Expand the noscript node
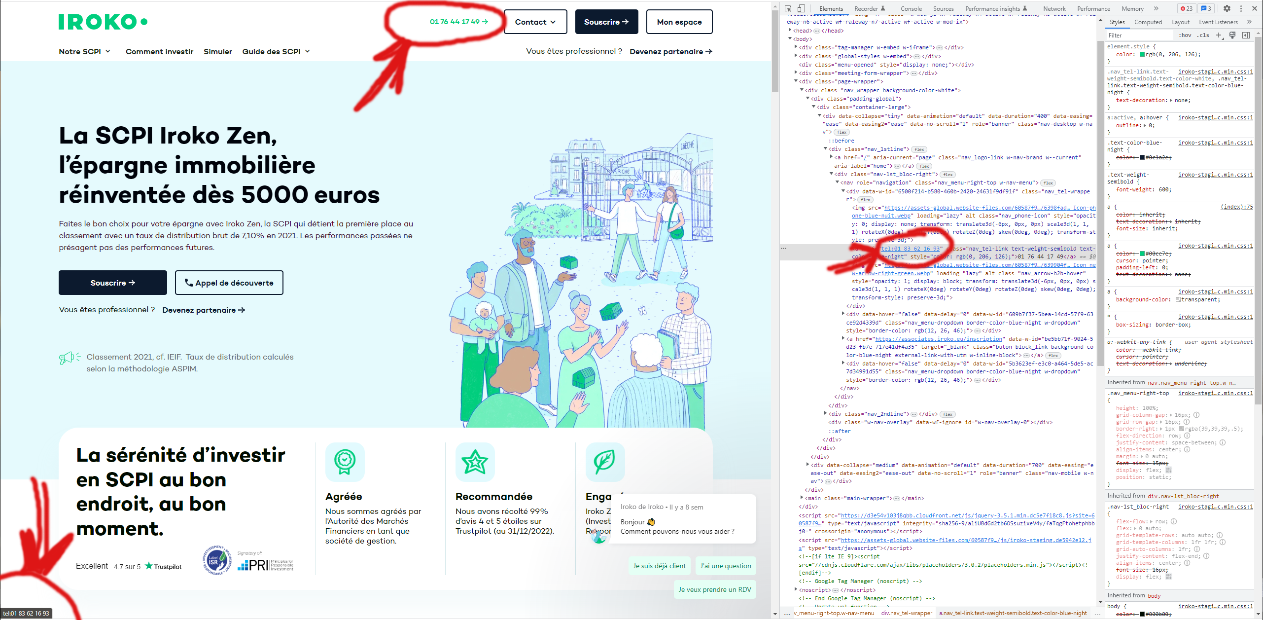Viewport: 1263px width, 620px height. (x=796, y=590)
